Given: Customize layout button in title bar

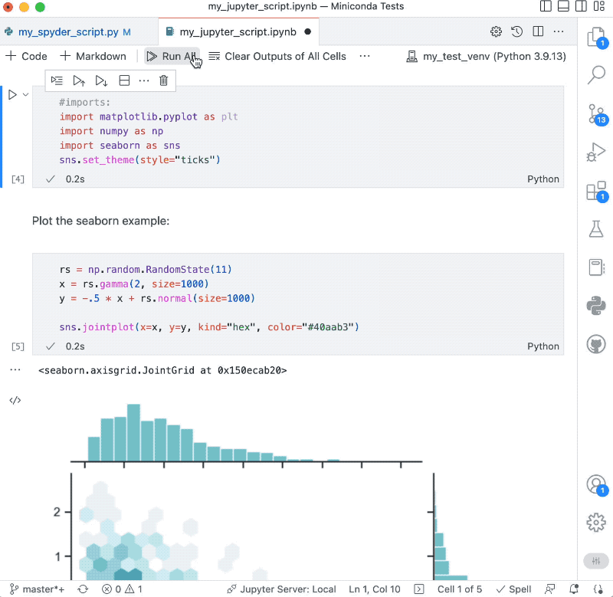Looking at the screenshot, I should (598, 6).
